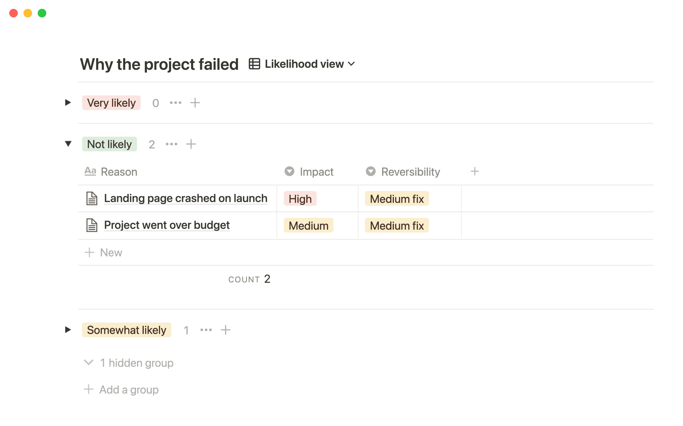
Task: Click the table icon next to Likelihood view
Action: [254, 64]
